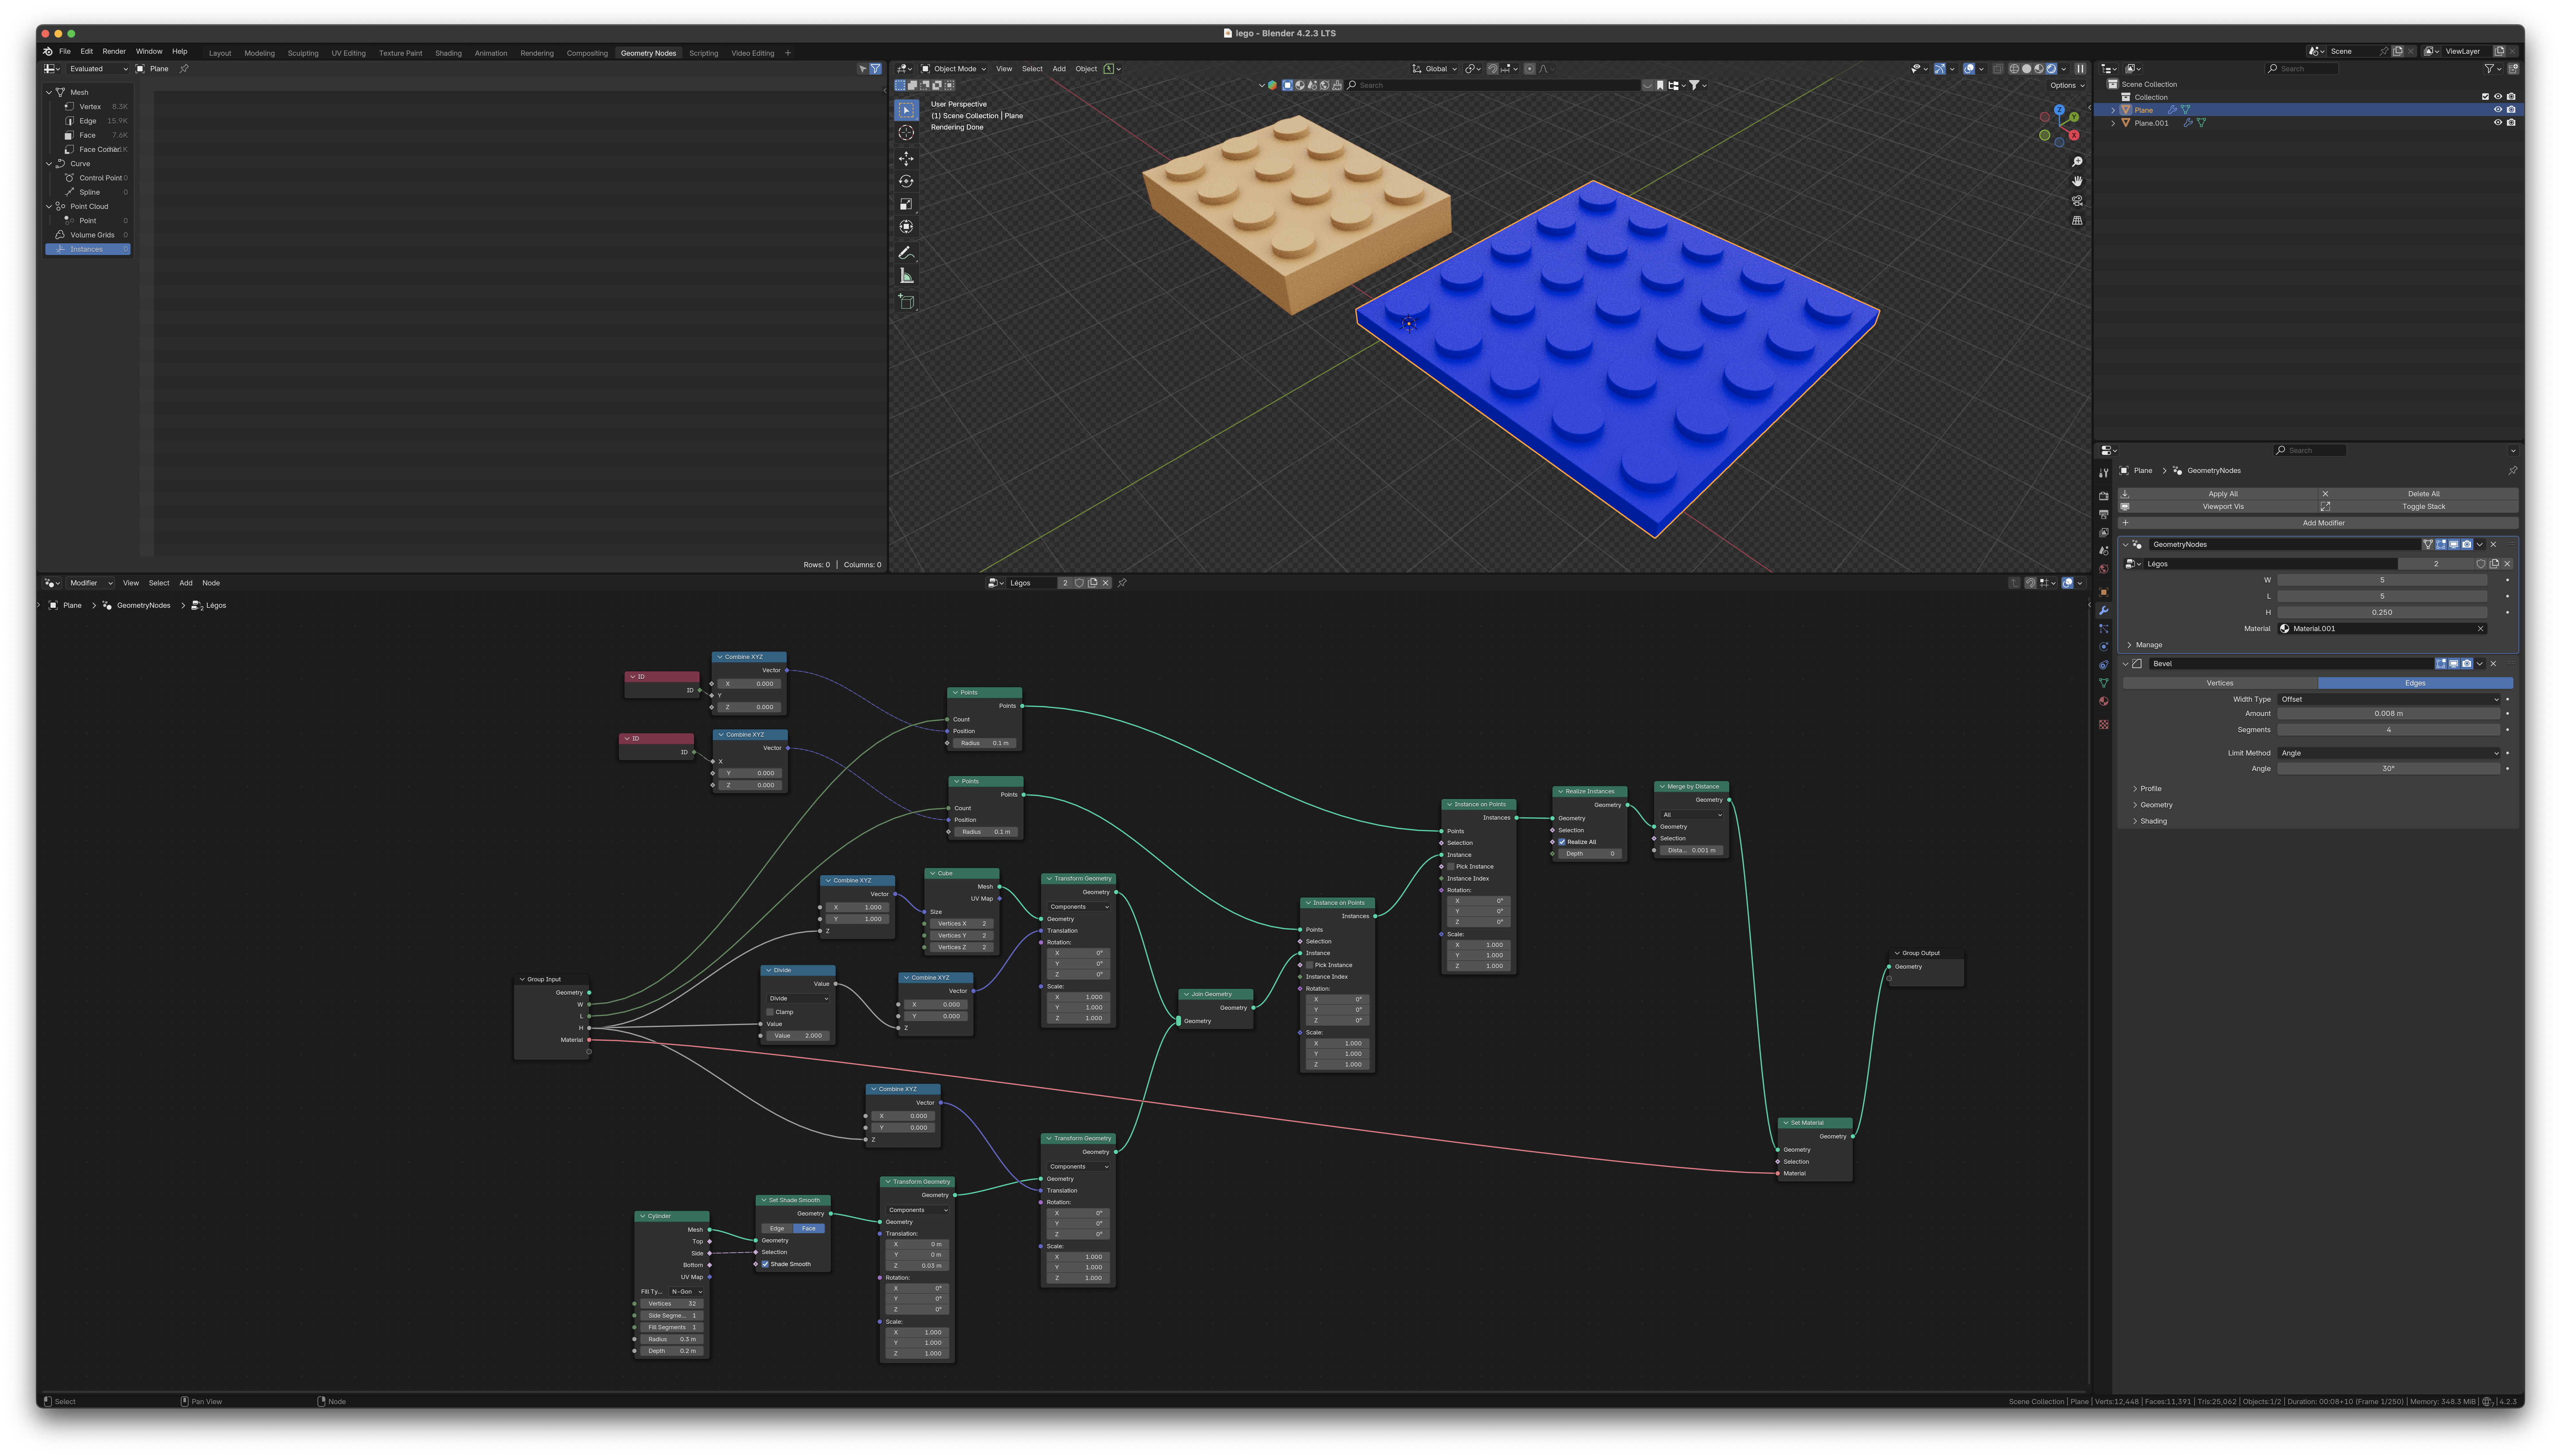The image size is (2561, 1456).
Task: Pin the Légos node tree in node editor
Action: [x=1122, y=583]
